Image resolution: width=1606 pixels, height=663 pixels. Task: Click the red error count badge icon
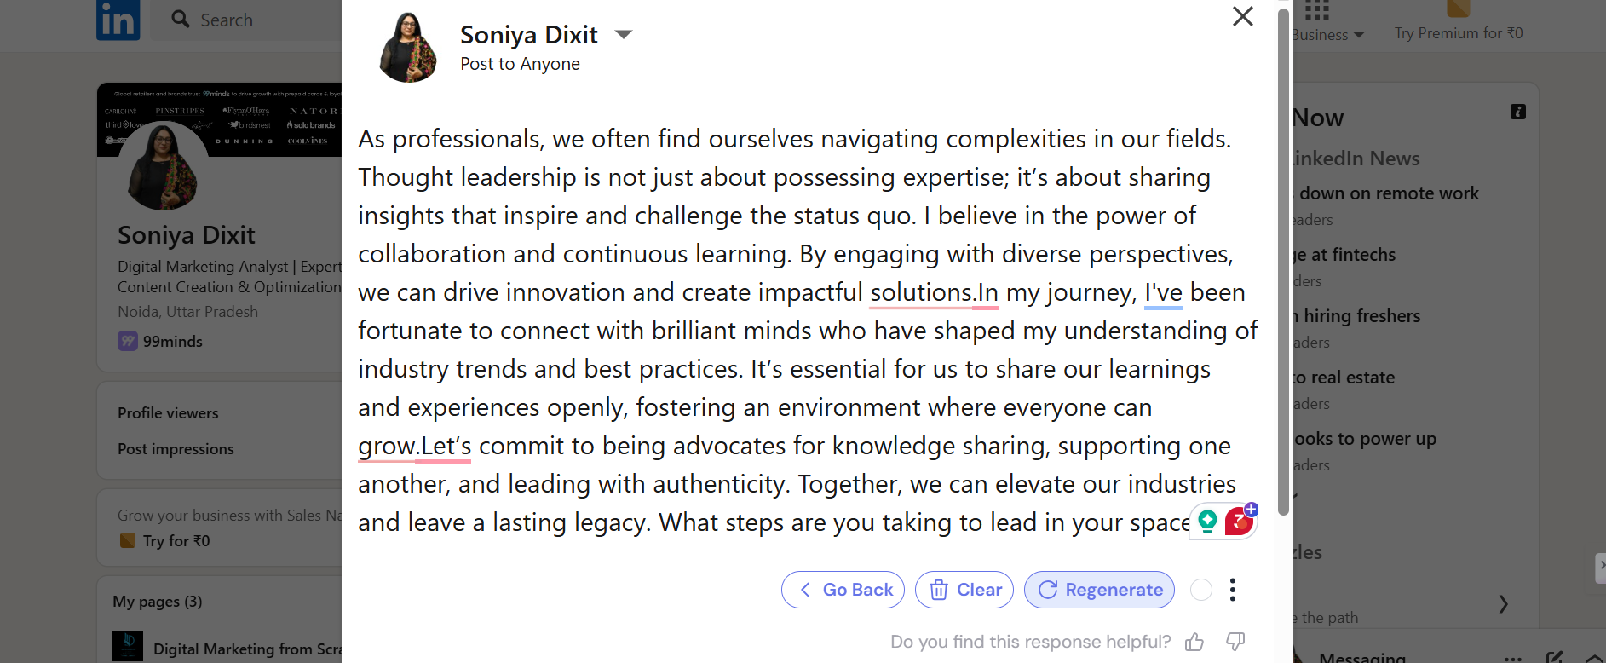pos(1239,521)
